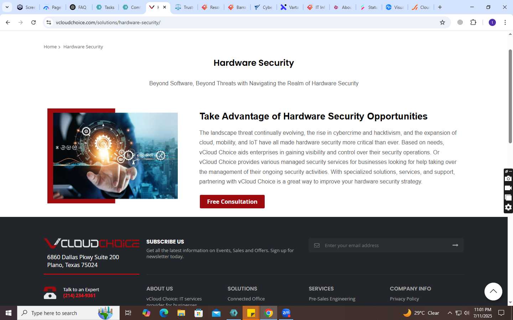Open Zoom from taskbar

click(x=286, y=313)
